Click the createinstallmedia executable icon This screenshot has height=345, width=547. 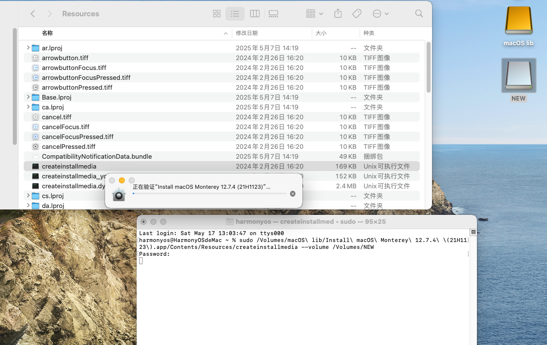(36, 166)
